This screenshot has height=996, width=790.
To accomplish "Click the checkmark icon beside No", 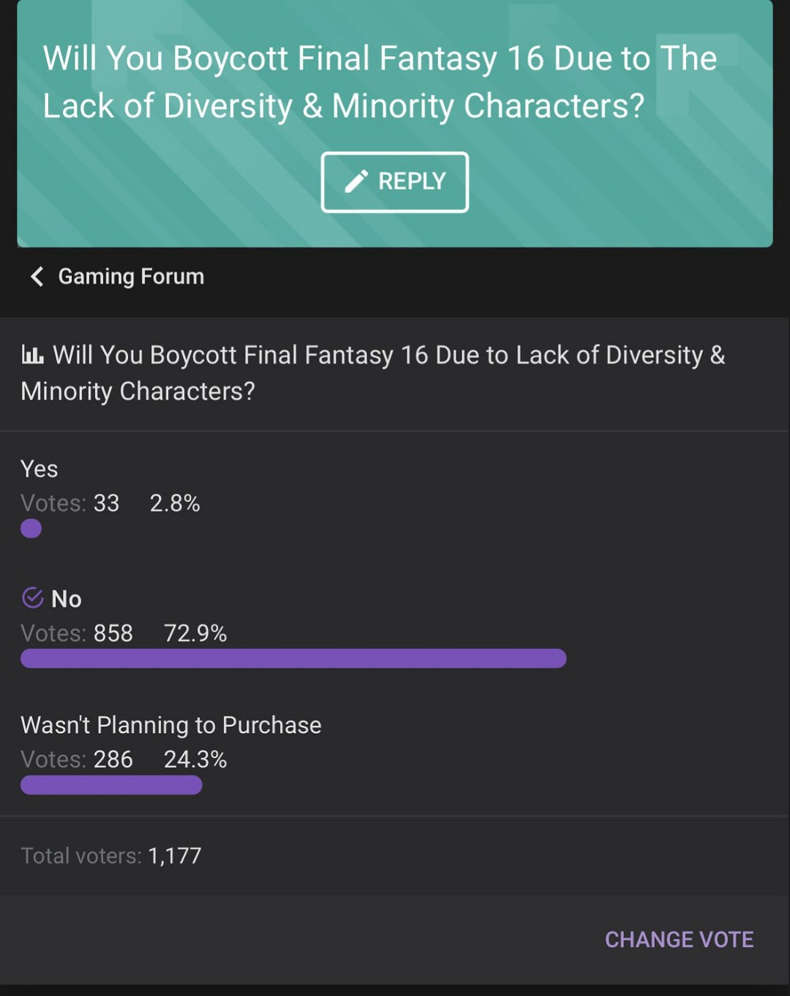I will pyautogui.click(x=33, y=598).
